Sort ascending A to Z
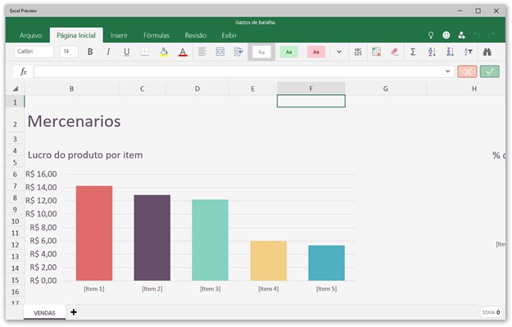Image resolution: width=512 pixels, height=327 pixels. tap(432, 52)
